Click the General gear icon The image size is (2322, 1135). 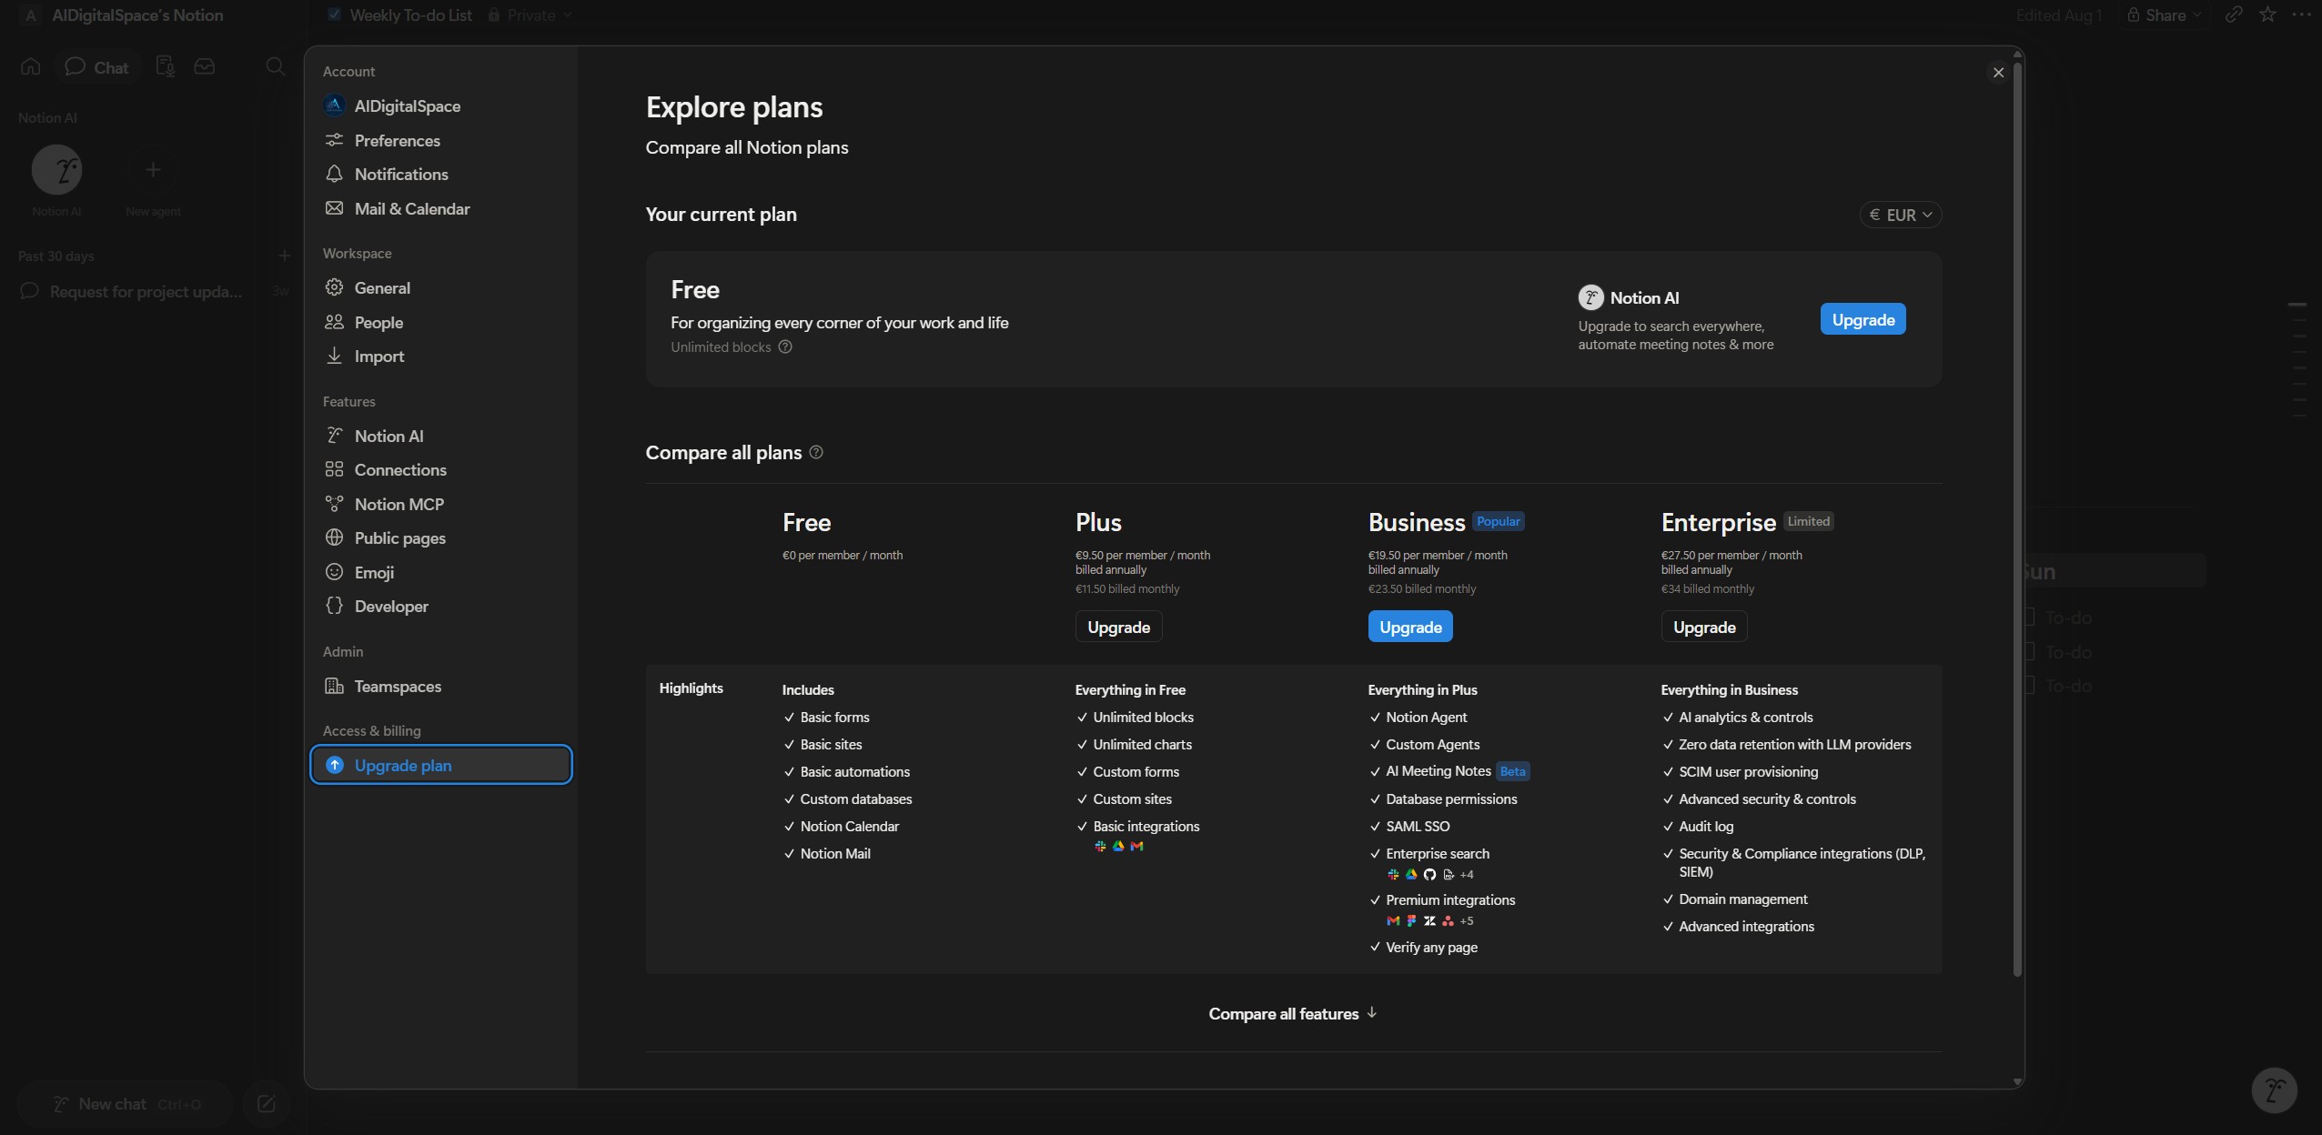334,287
